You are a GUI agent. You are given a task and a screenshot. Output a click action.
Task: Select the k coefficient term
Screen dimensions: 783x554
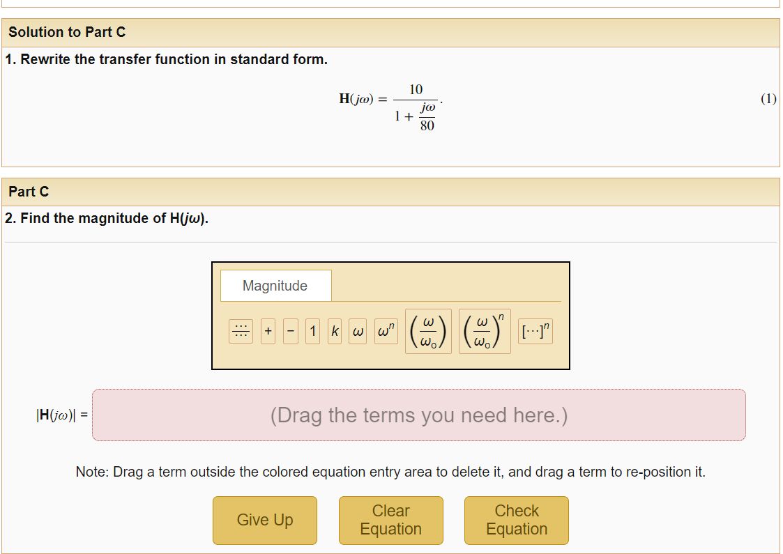click(333, 331)
